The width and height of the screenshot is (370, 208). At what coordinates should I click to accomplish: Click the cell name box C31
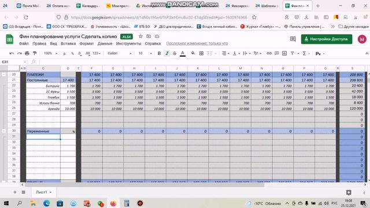coord(14,62)
